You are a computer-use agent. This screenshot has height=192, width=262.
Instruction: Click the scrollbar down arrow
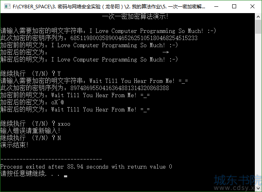[x=258, y=188]
